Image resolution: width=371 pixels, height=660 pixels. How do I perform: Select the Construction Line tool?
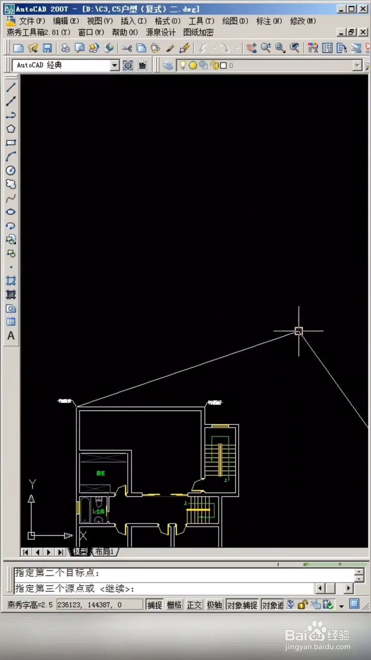click(11, 101)
